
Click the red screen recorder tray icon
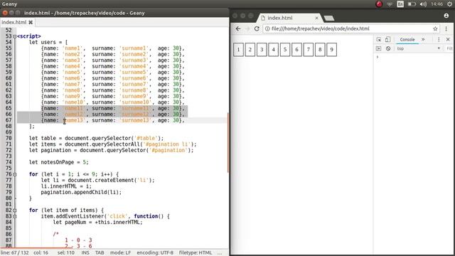click(x=379, y=4)
